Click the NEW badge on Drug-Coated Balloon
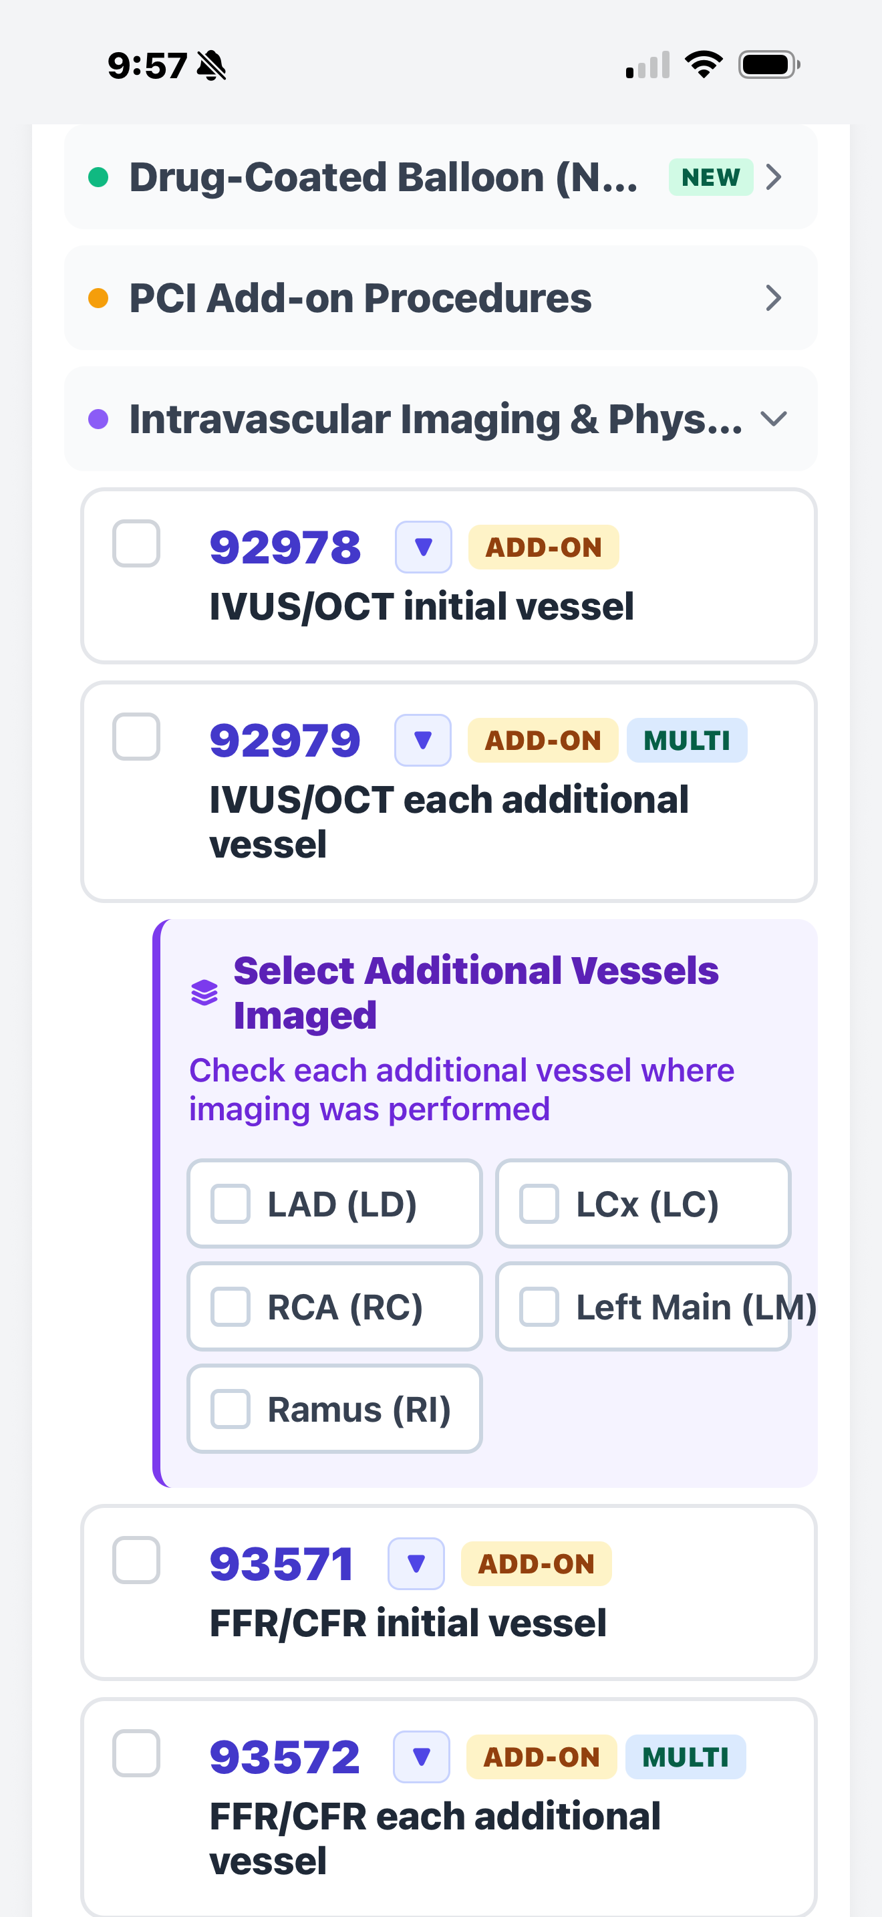The image size is (882, 1917). pos(710,177)
